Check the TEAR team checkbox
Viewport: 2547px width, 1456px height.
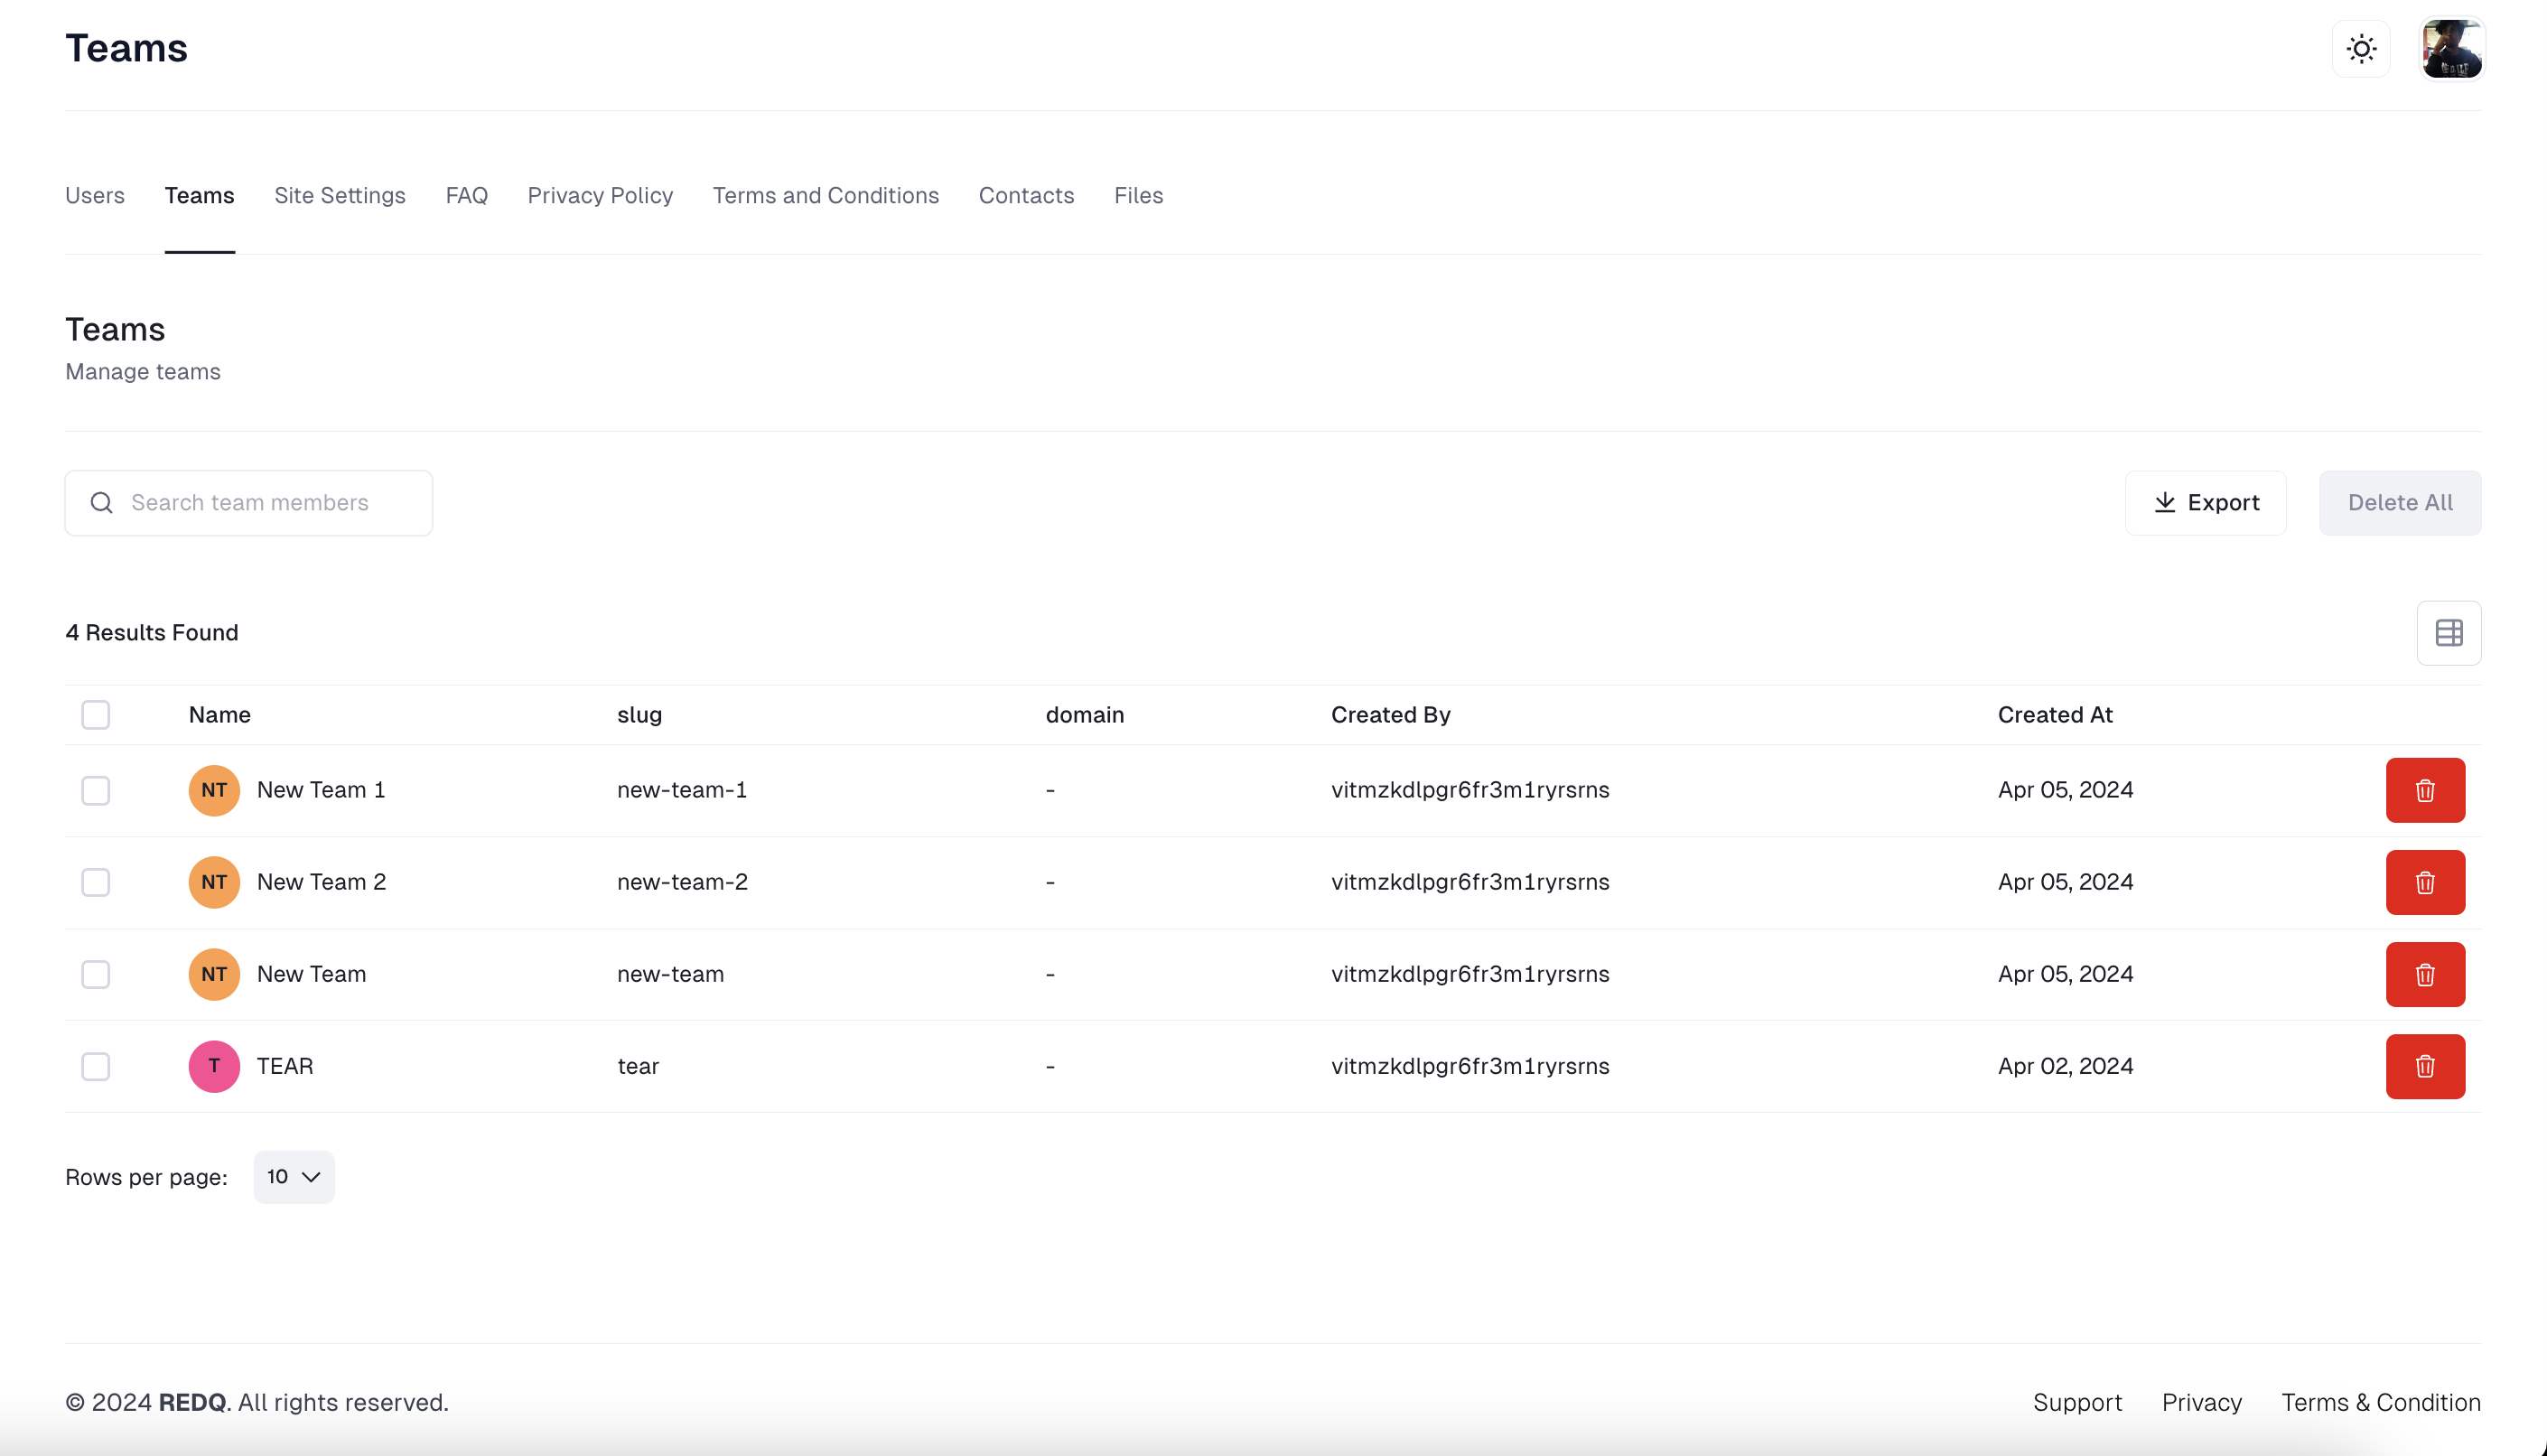coord(96,1066)
